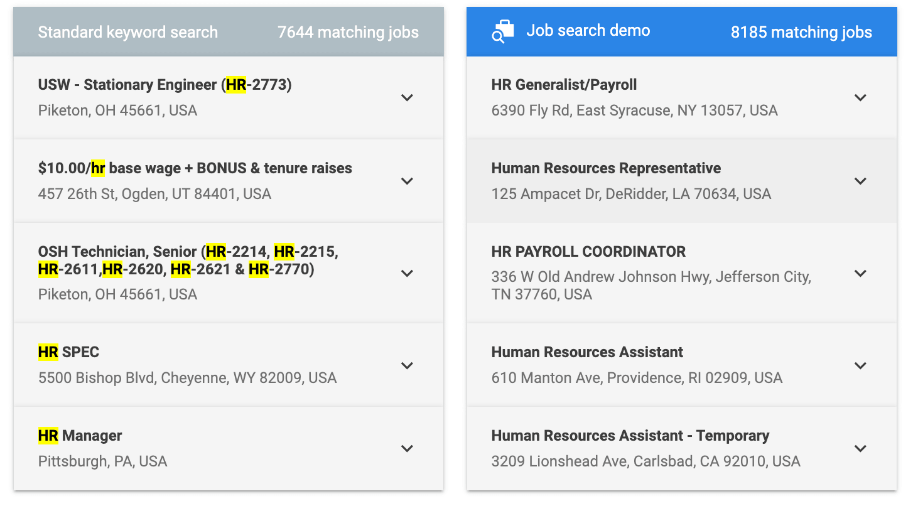918x511 pixels.
Task: Select the Human Resources Representative title
Action: pos(606,168)
